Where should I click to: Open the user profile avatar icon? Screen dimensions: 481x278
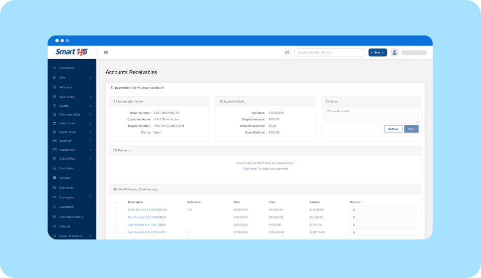(394, 53)
